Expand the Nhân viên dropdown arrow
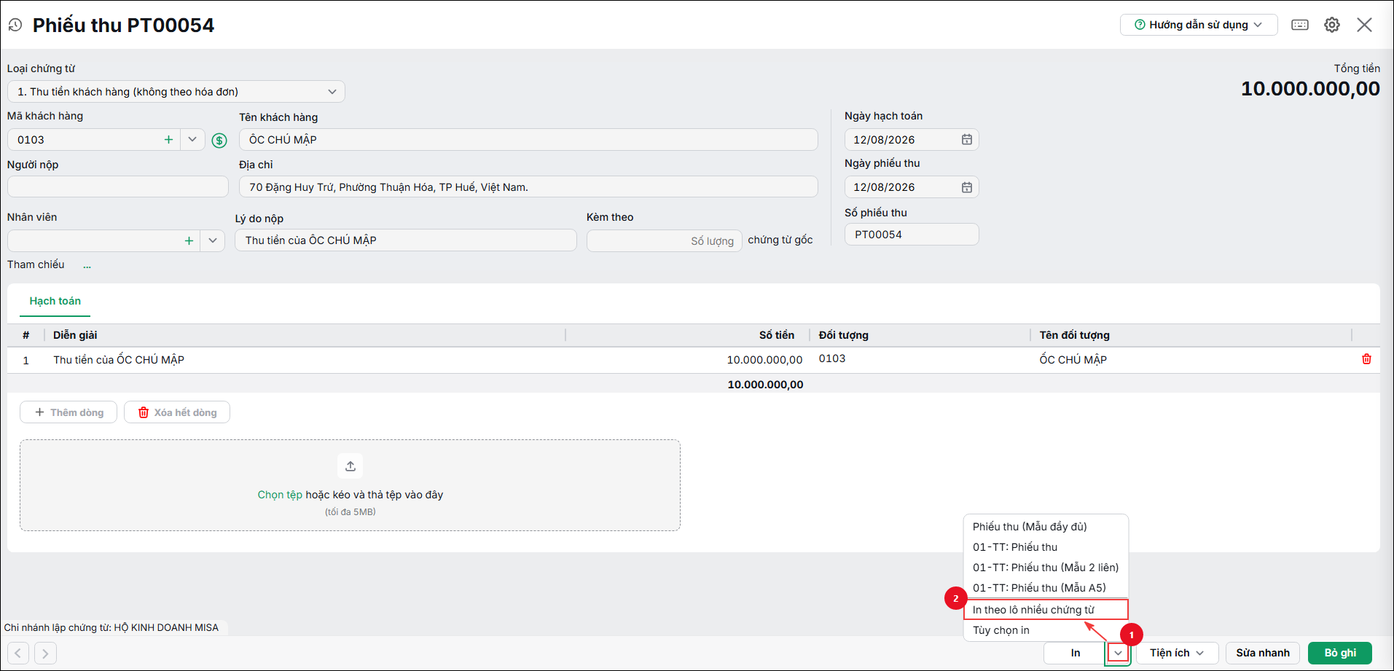Image resolution: width=1394 pixels, height=671 pixels. pyautogui.click(x=212, y=240)
